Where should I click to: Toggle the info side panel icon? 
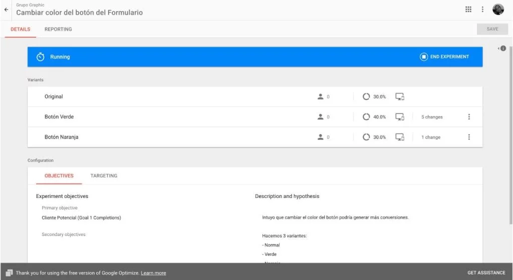[502, 48]
